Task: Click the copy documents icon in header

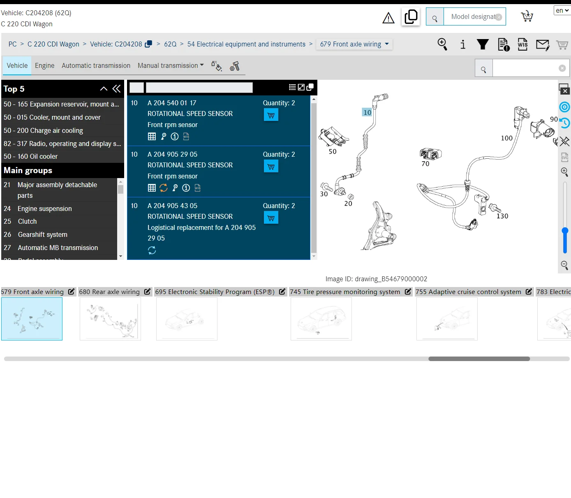Action: [x=411, y=17]
